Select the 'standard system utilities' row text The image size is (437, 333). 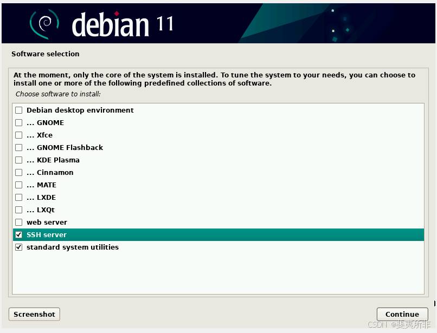click(x=73, y=247)
